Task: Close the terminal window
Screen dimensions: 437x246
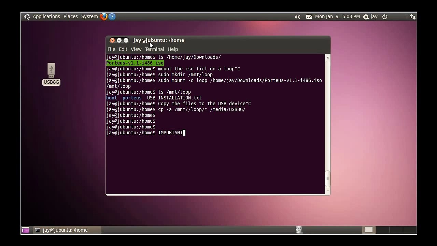Action: (112, 40)
